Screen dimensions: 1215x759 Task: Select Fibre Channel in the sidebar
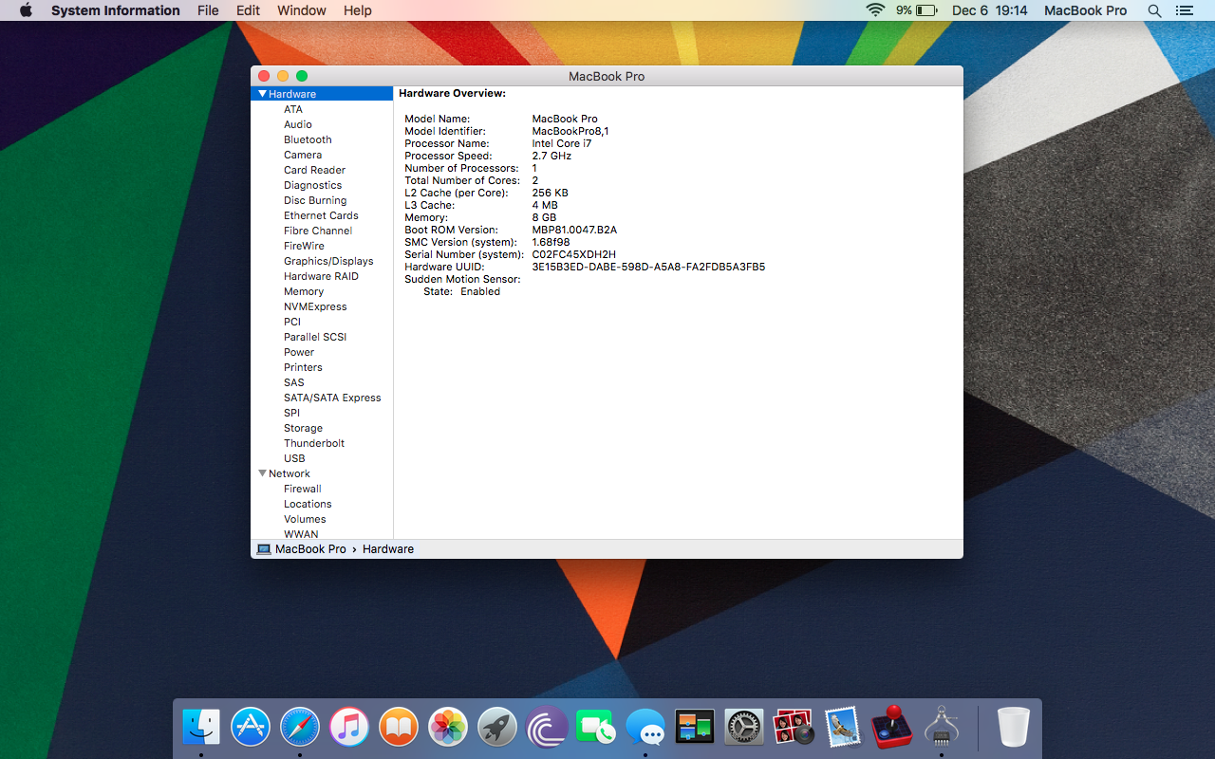coord(318,231)
